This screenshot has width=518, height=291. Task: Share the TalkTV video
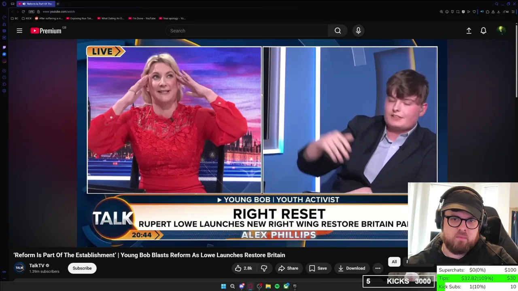(289, 268)
